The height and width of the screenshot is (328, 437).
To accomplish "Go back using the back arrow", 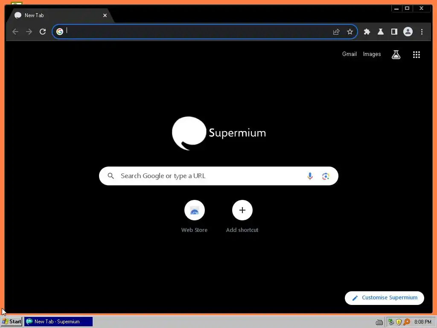I will [x=15, y=32].
